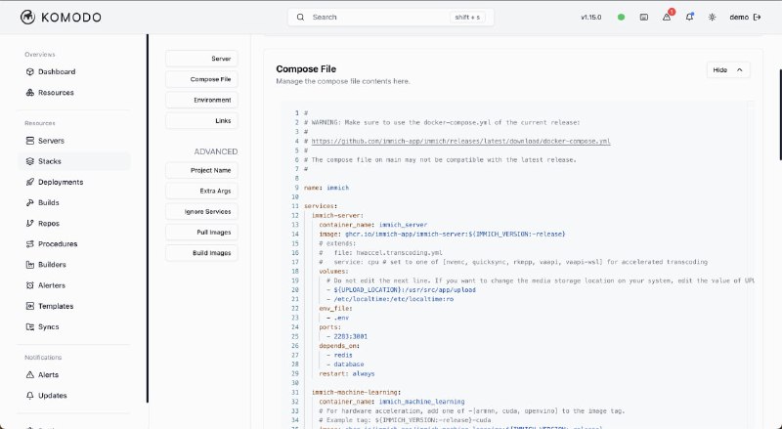Screen dimensions: 782x429
Task: Jump to the Environment section
Action: [201, 100]
